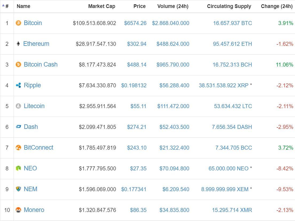295x221 pixels.
Task: Open the Ripple name link
Action: (x=32, y=85)
